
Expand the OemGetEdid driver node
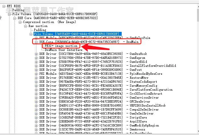point(36,62)
